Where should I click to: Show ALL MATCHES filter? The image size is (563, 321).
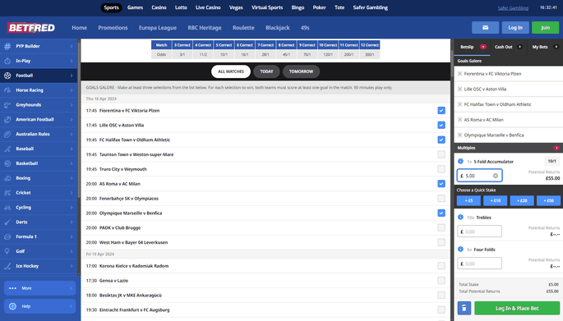click(231, 71)
